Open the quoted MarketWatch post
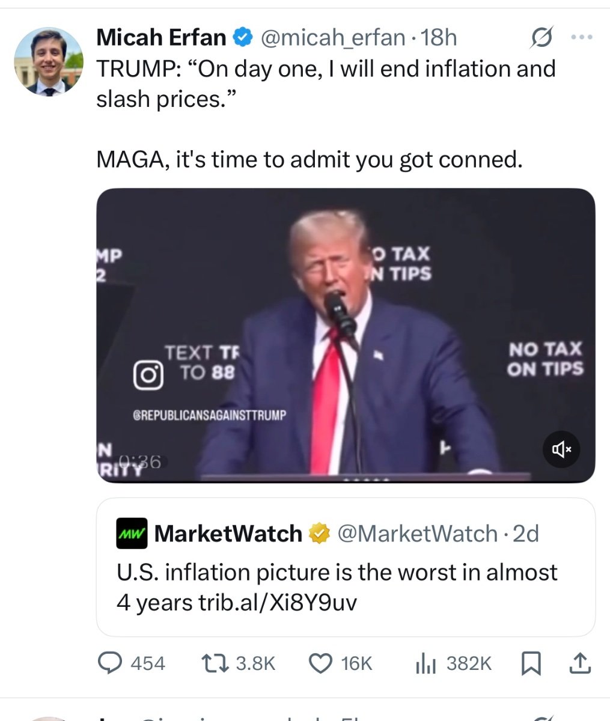Image resolution: width=610 pixels, height=721 pixels. [346, 587]
